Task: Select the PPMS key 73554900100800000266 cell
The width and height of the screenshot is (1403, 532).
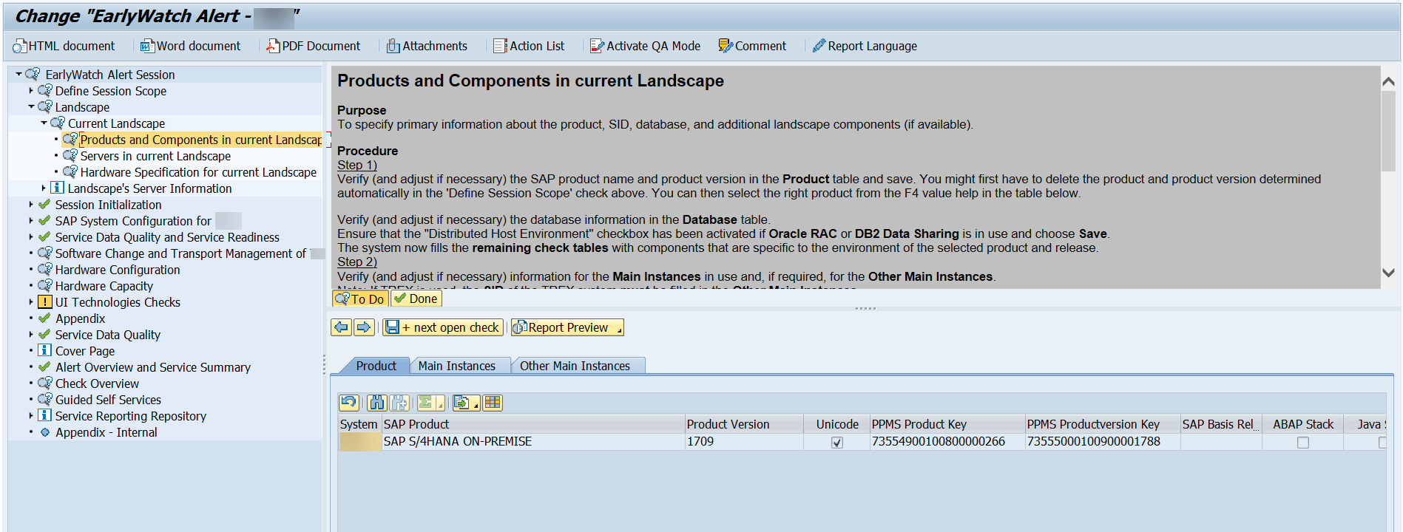Action: point(947,442)
